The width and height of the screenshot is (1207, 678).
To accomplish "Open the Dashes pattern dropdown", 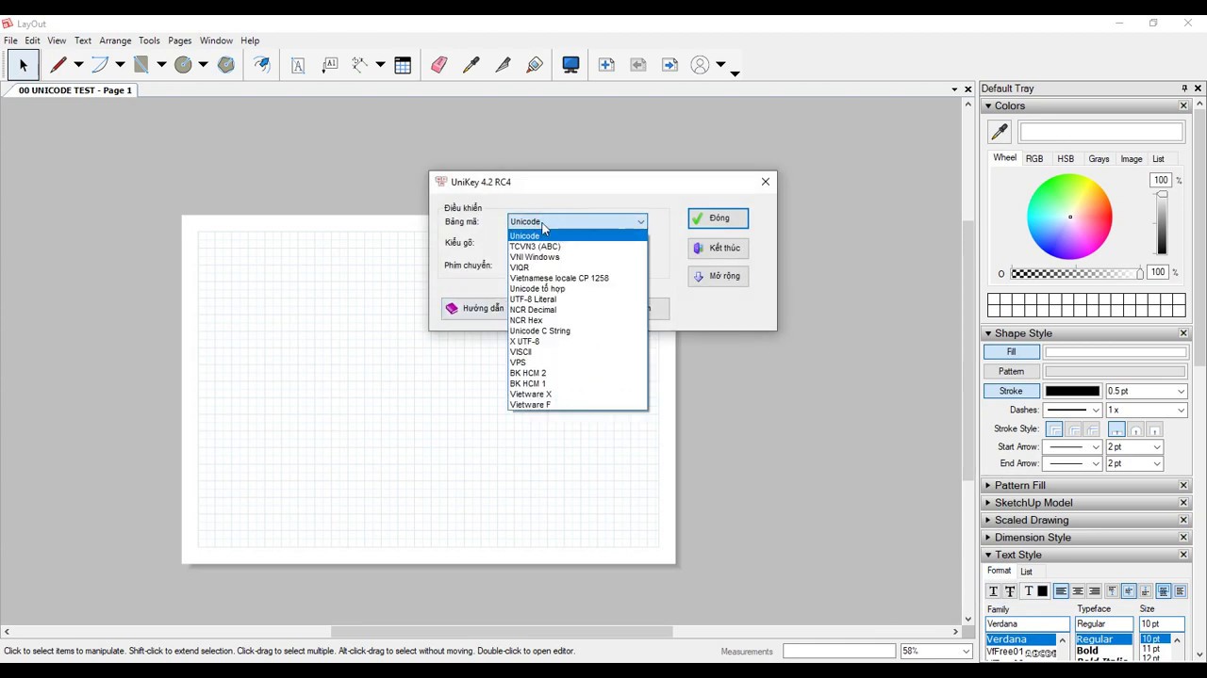I will pyautogui.click(x=1096, y=411).
